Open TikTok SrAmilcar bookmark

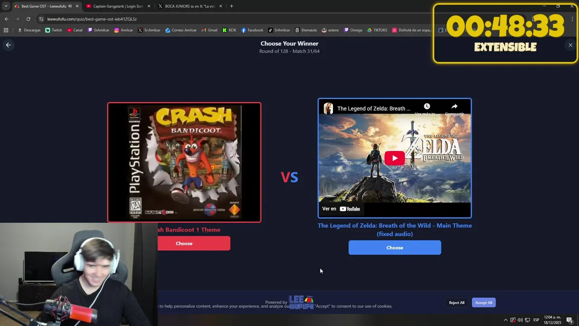point(279,30)
